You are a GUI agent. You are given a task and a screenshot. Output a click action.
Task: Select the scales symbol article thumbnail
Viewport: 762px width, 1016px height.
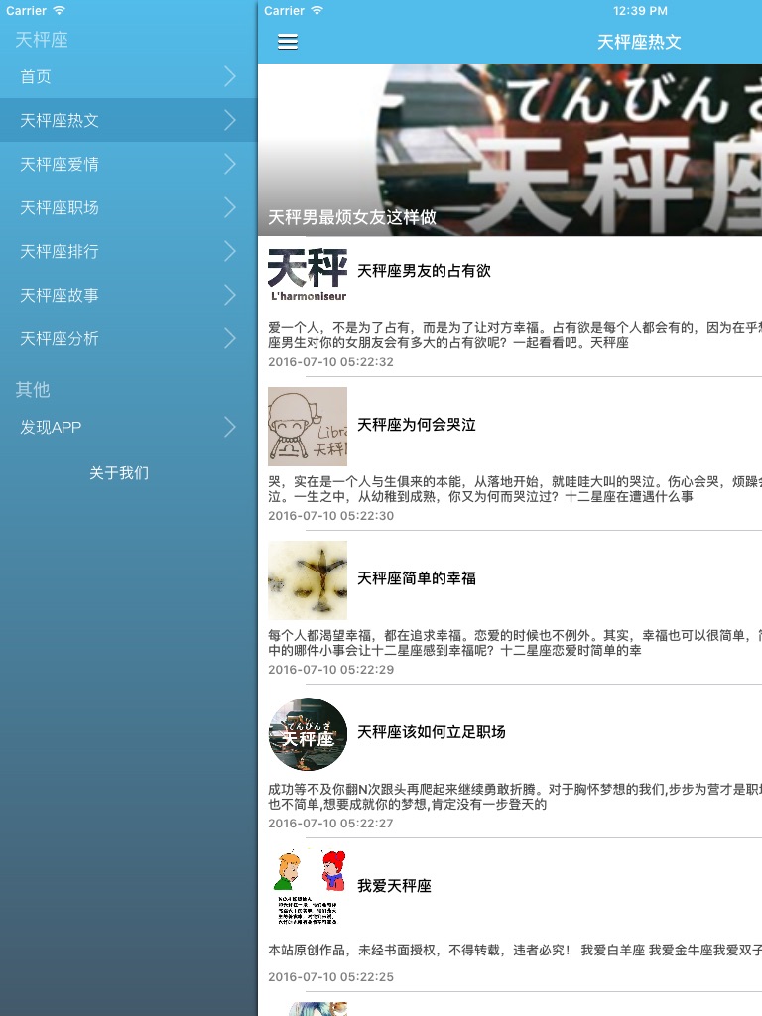(x=308, y=579)
